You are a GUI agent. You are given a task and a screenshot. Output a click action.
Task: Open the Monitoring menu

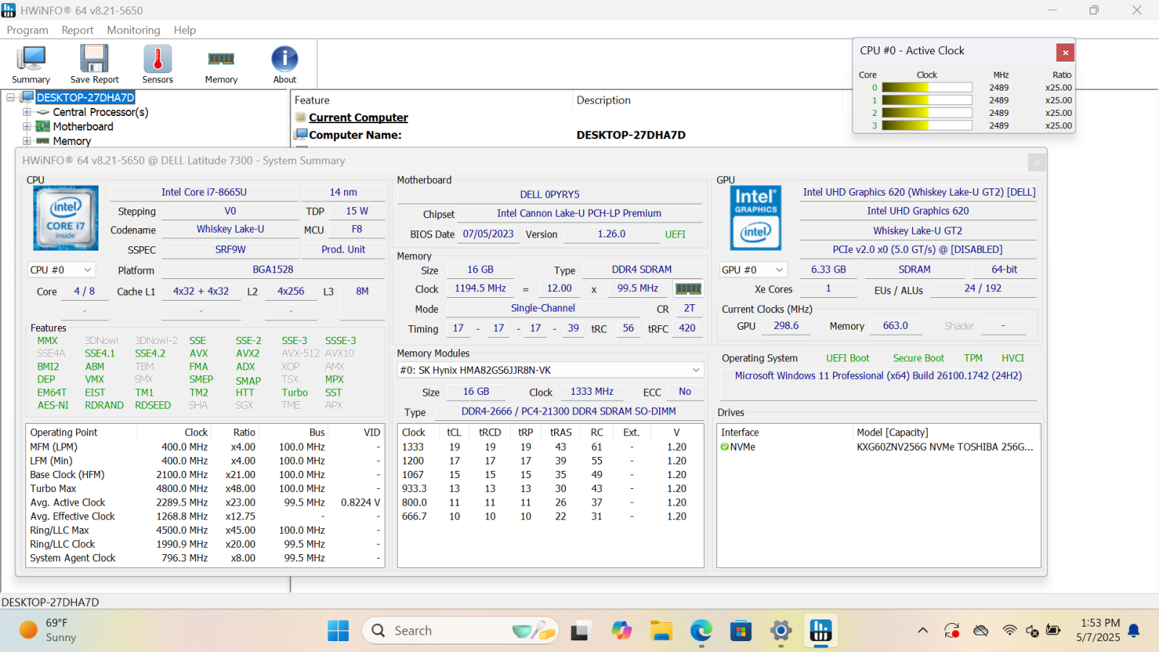(133, 30)
